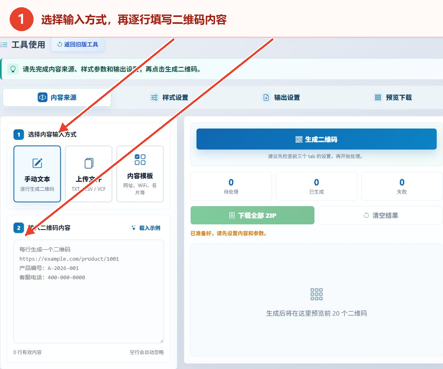443x369 pixels.
Task: Click 下载全部 ZIP button
Action: [x=252, y=215]
